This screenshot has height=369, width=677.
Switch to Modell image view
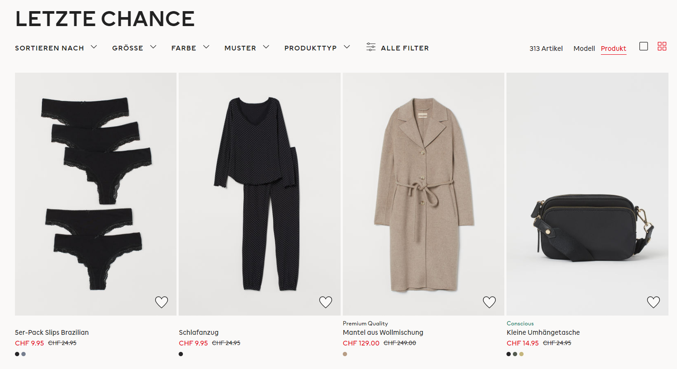[584, 48]
